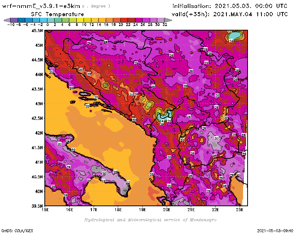Click the 2021-05-03-09:40 timestamp
This screenshot has width=301, height=233.
(x=275, y=231)
